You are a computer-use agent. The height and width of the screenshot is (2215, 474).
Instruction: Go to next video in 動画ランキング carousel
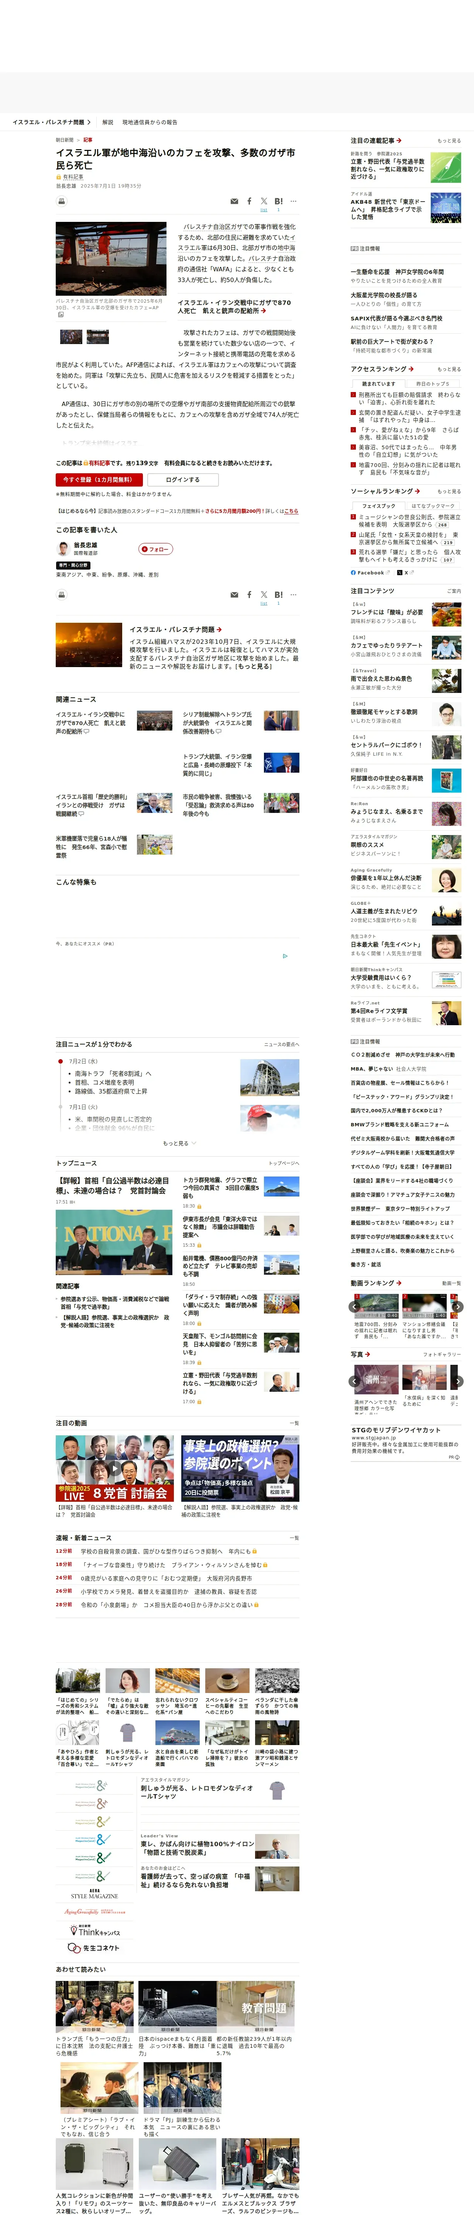[x=458, y=1307]
